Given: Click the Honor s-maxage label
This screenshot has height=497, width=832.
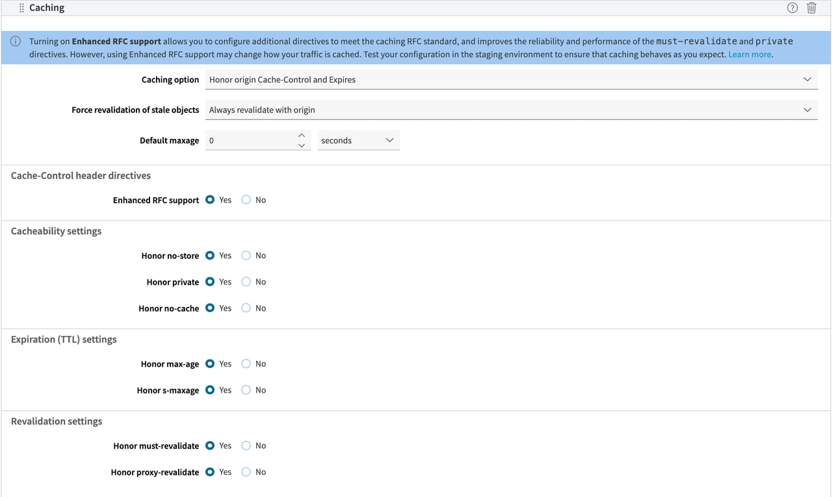Looking at the screenshot, I should coord(168,391).
